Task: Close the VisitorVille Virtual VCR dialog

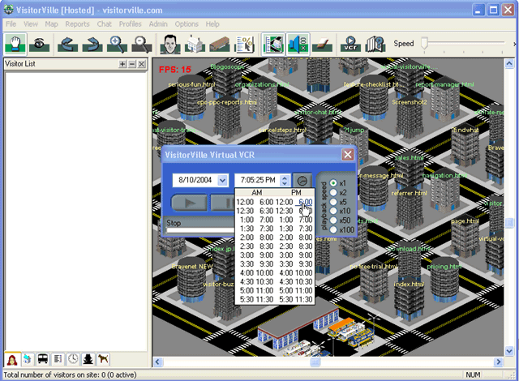Action: point(347,154)
